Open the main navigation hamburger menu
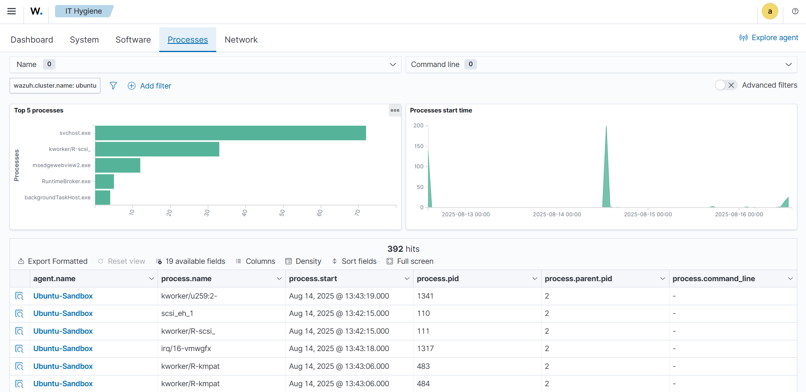Screen dimensions: 806x392 (11, 11)
